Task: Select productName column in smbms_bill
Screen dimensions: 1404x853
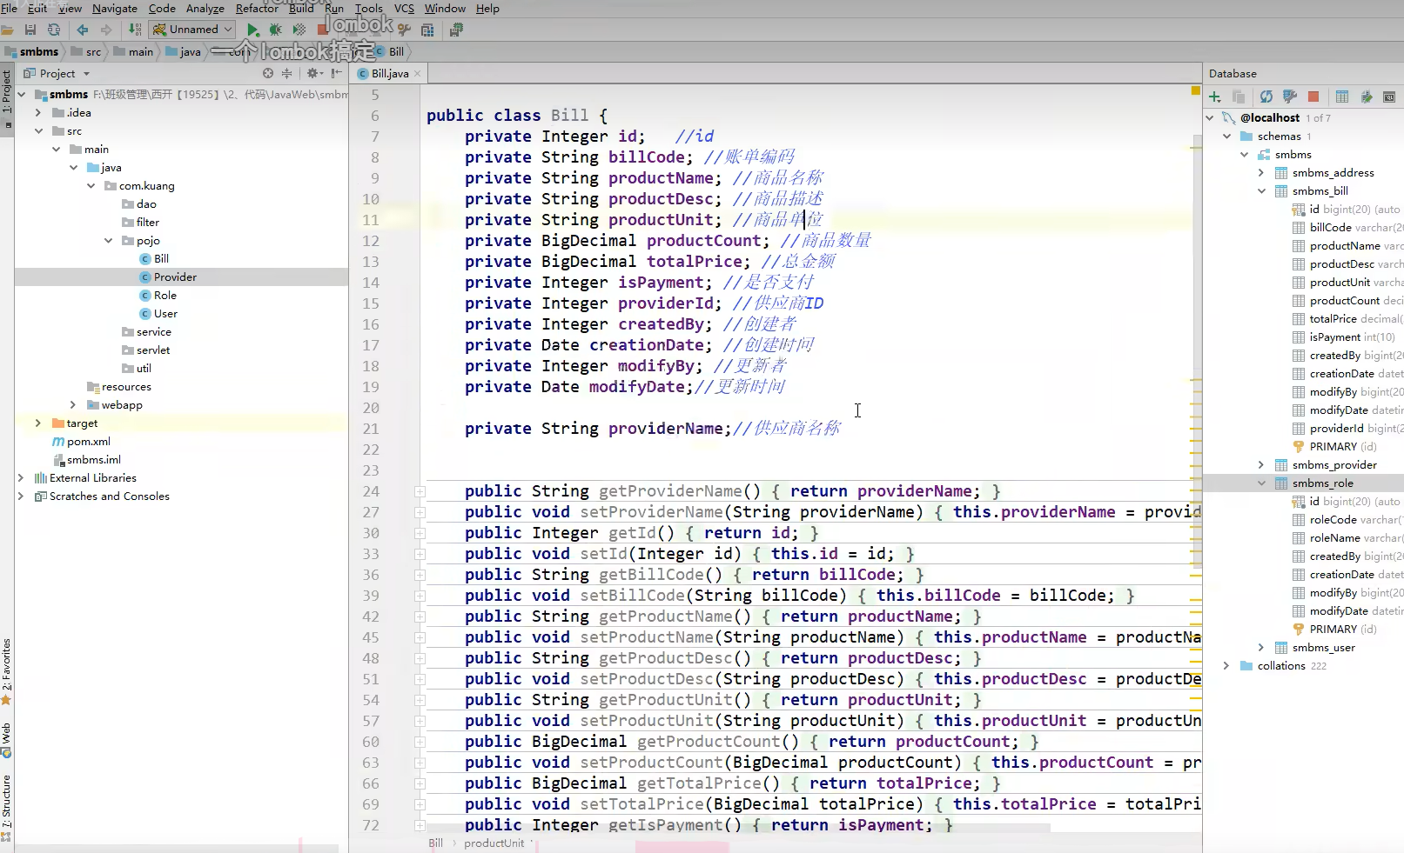Action: (x=1347, y=245)
